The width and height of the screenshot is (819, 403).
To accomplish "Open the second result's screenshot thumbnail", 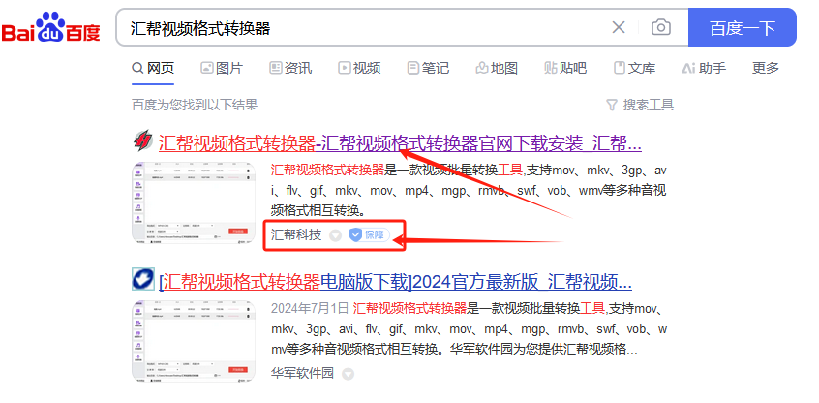I will tap(194, 341).
